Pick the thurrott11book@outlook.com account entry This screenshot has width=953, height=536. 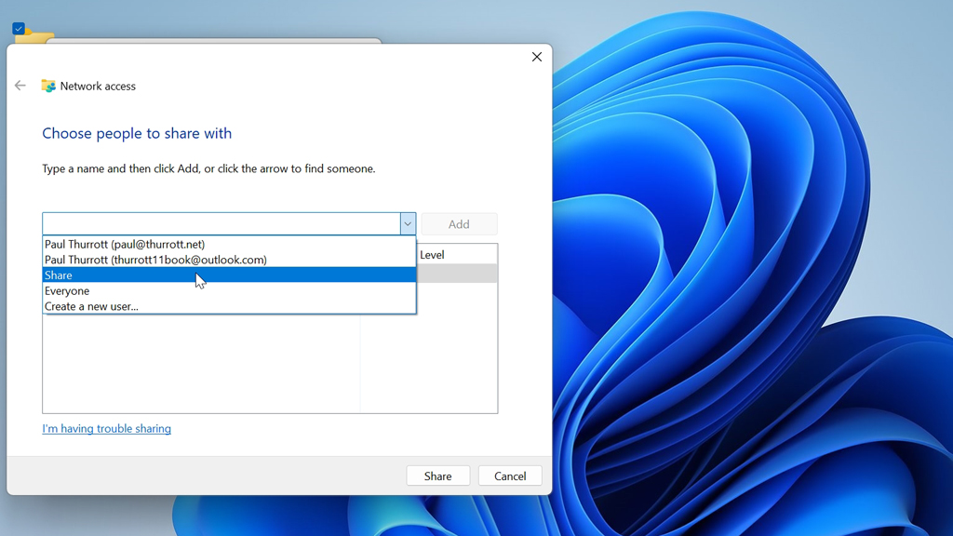[x=155, y=260]
